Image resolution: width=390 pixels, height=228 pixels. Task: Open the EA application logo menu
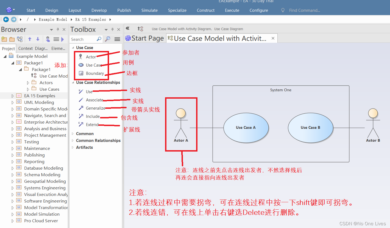click(x=10, y=10)
